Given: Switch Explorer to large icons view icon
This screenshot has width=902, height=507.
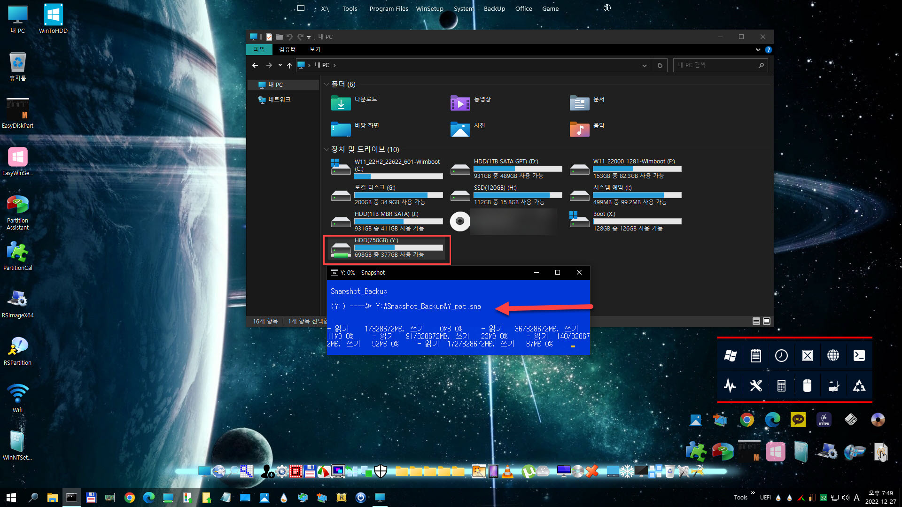Looking at the screenshot, I should coord(767,321).
